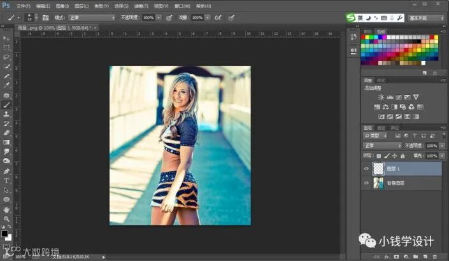Switch to 调整 adjustments tab
The image size is (449, 261).
[x=367, y=80]
